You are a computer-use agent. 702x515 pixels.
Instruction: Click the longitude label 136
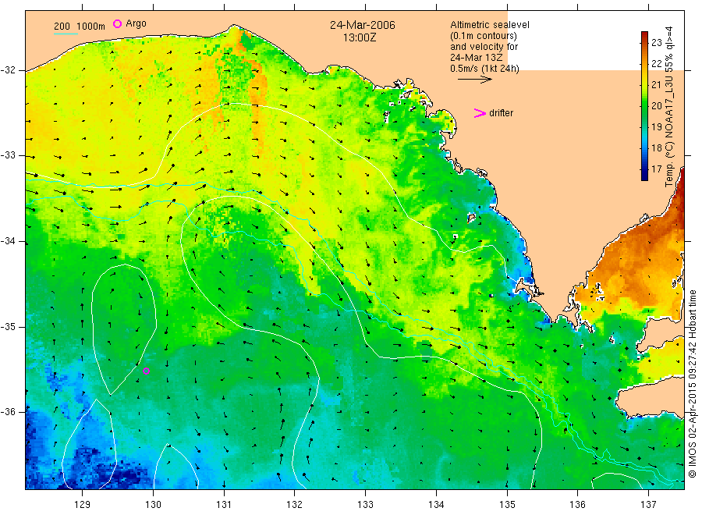pyautogui.click(x=577, y=505)
